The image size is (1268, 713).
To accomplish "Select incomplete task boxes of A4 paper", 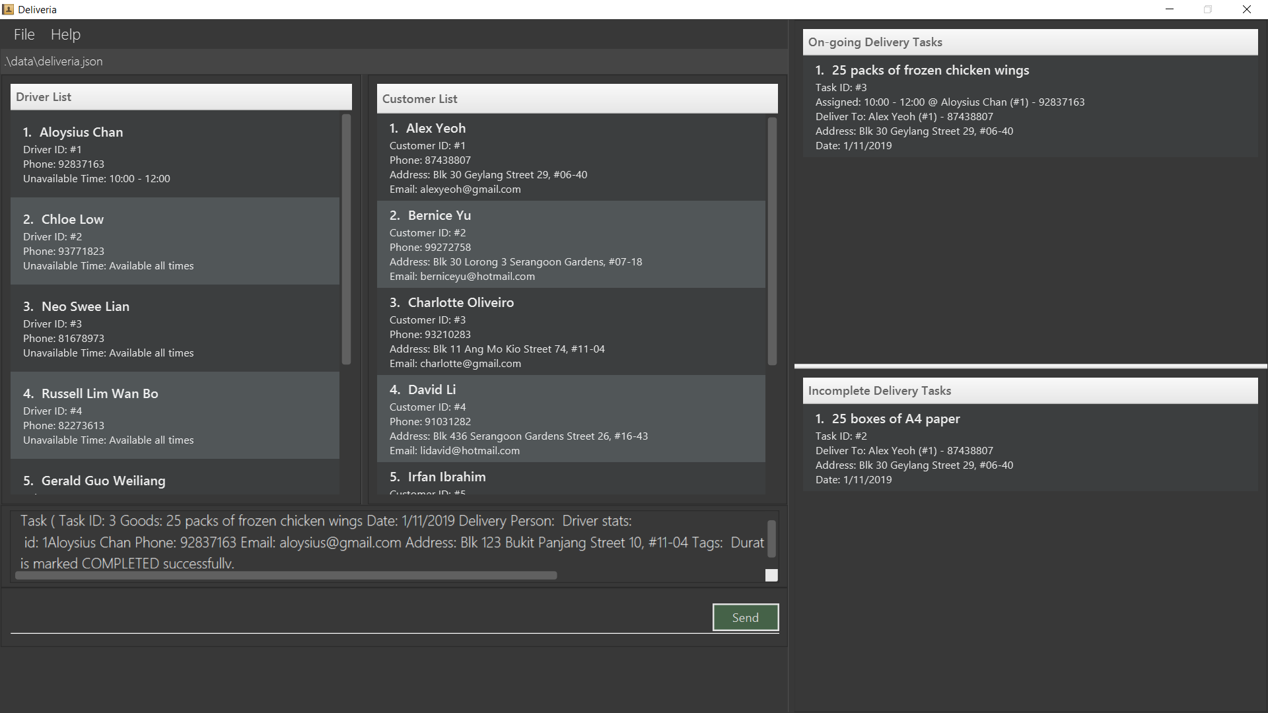I will [x=1029, y=448].
